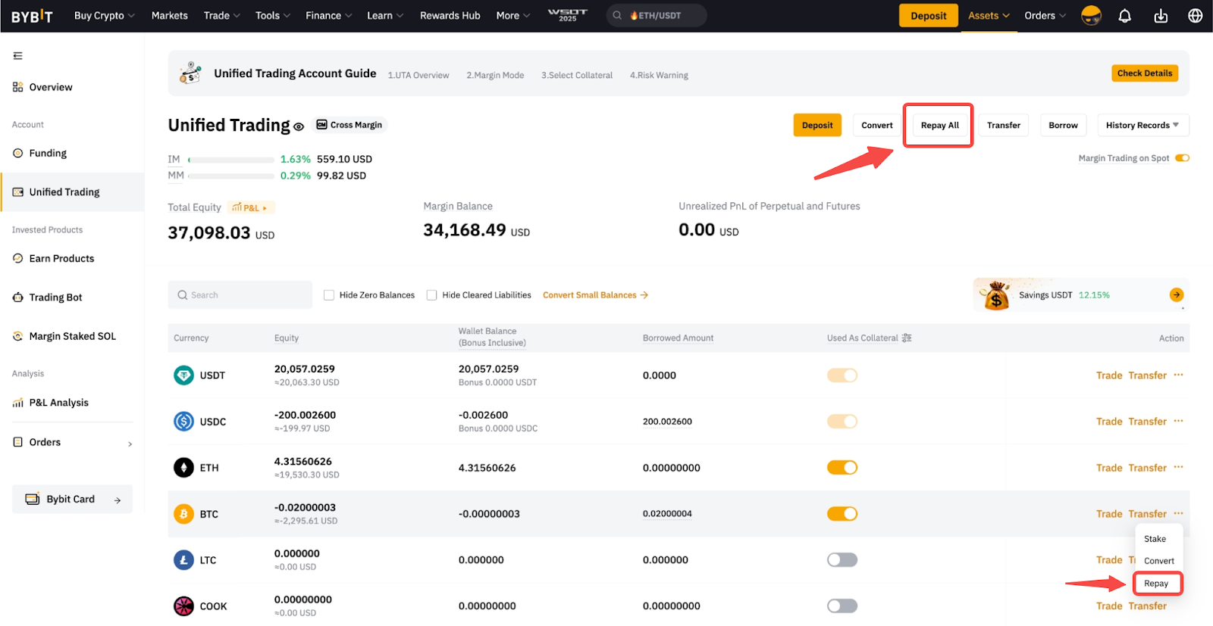
Task: Expand the History Records dropdown
Action: click(1142, 126)
